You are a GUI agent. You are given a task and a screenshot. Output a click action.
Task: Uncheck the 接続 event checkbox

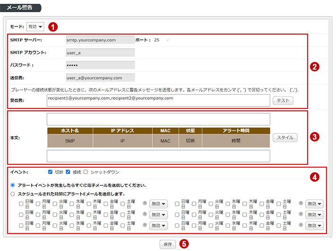[68, 172]
